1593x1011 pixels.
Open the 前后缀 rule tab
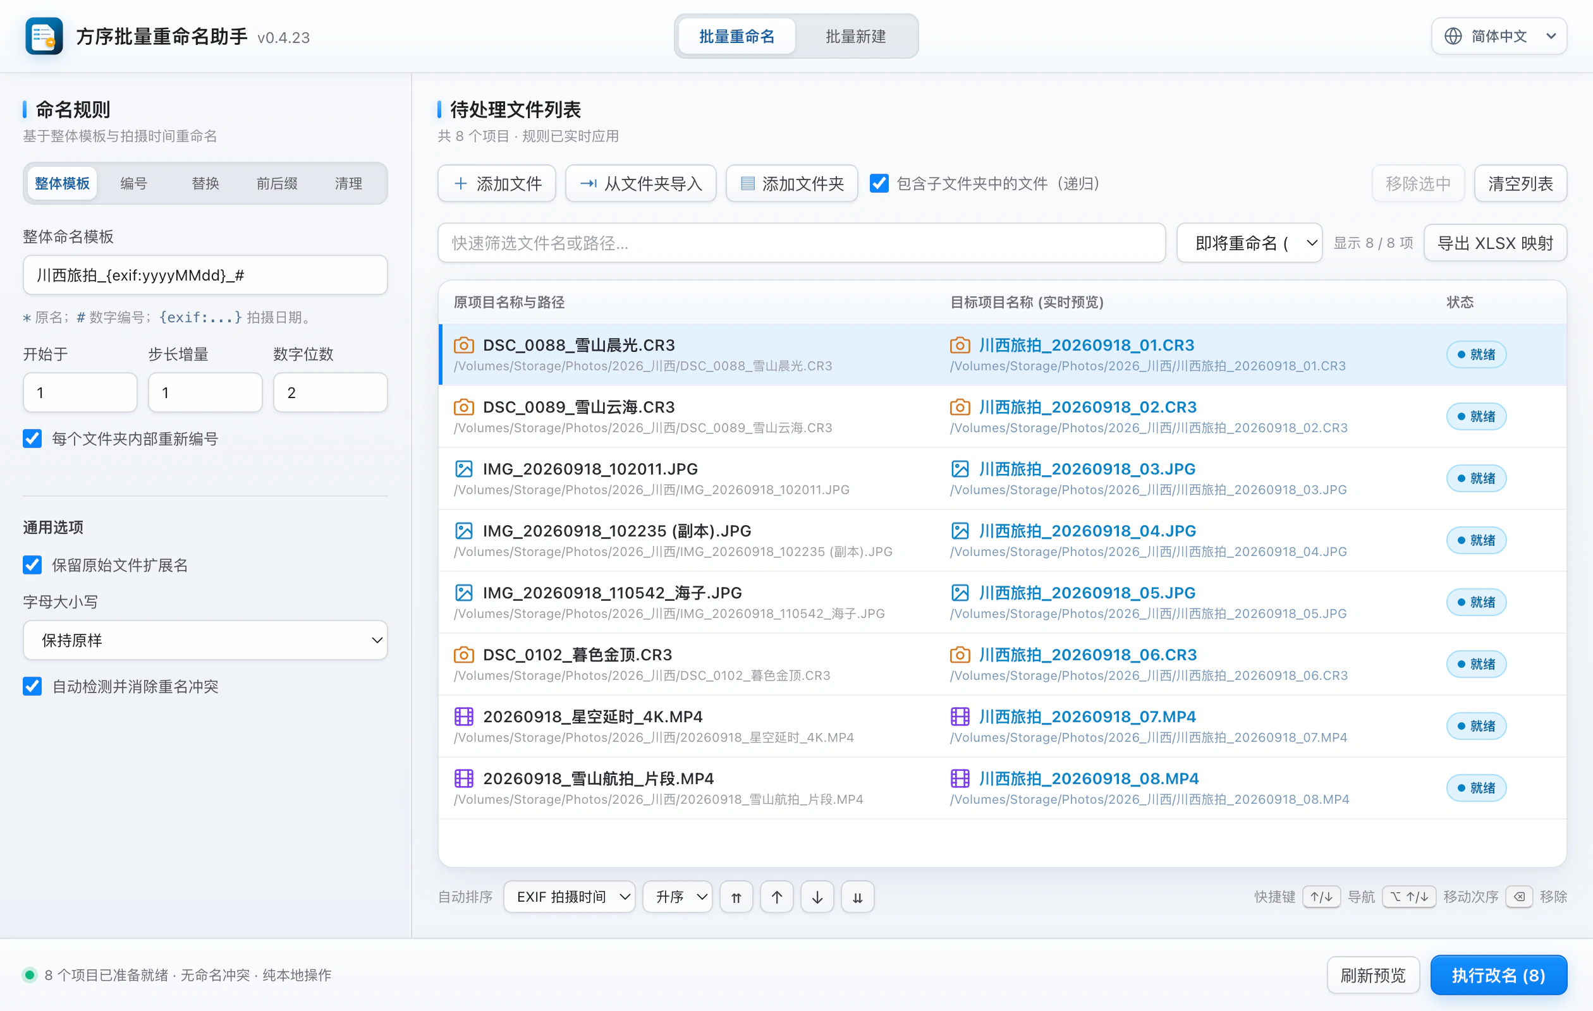pos(276,183)
